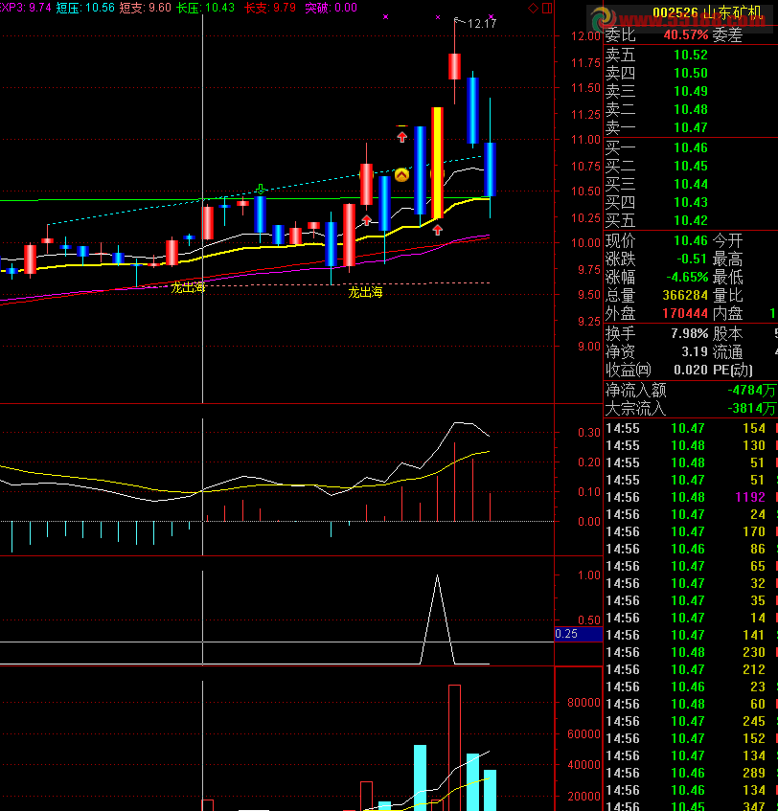This screenshot has width=778, height=811.
Task: Click the 长压: 10.43 indicator value
Action: 205,8
